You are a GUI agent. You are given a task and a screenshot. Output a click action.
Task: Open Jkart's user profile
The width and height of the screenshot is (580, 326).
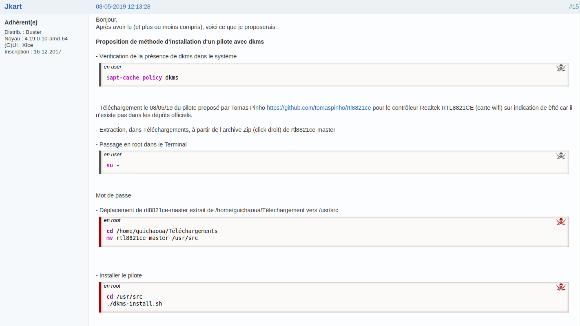point(13,7)
